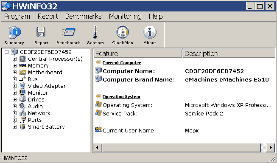Viewport: 277px width, 163px height.
Task: Select the Network tree item
Action: point(39,113)
